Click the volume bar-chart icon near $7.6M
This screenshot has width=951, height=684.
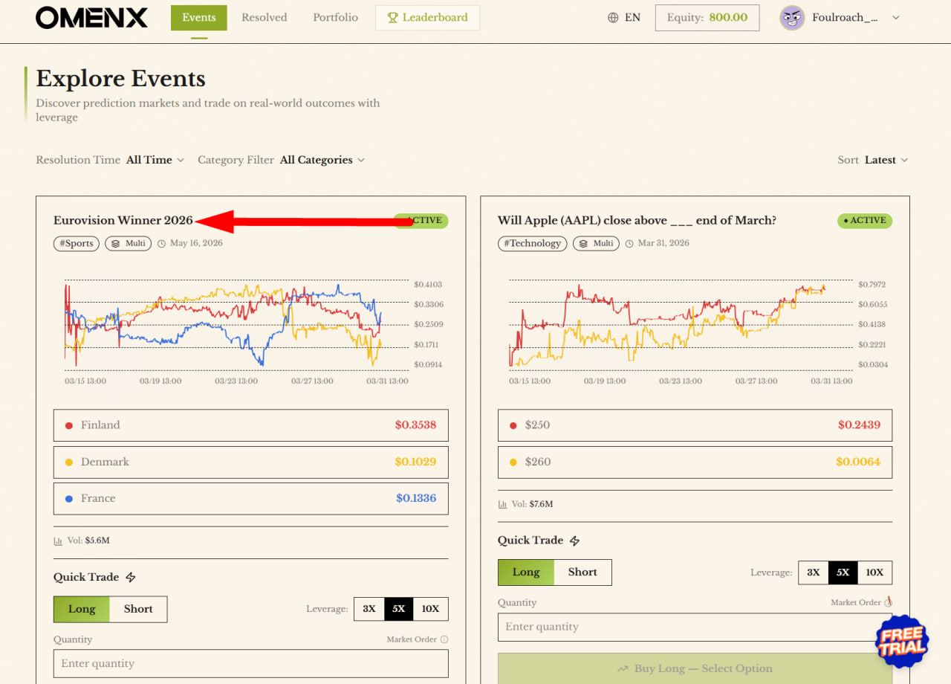502,504
